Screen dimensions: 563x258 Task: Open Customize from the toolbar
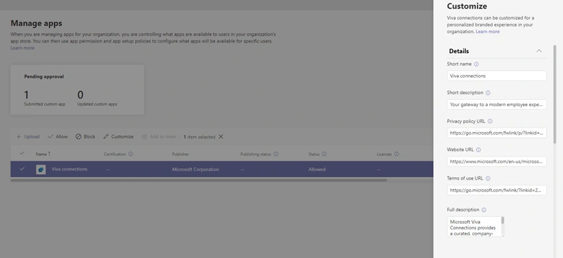pos(118,137)
